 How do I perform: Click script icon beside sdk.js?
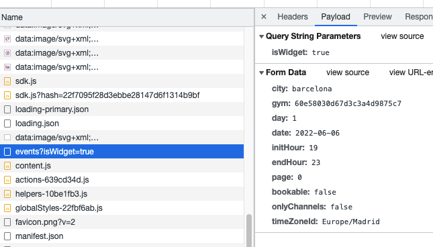coord(7,81)
